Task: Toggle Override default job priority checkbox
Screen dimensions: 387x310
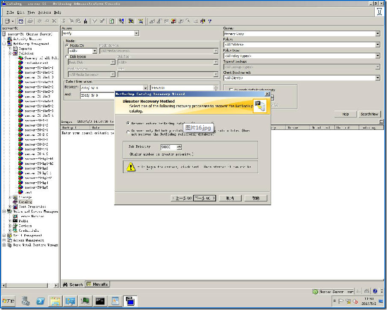Action: coord(231,90)
